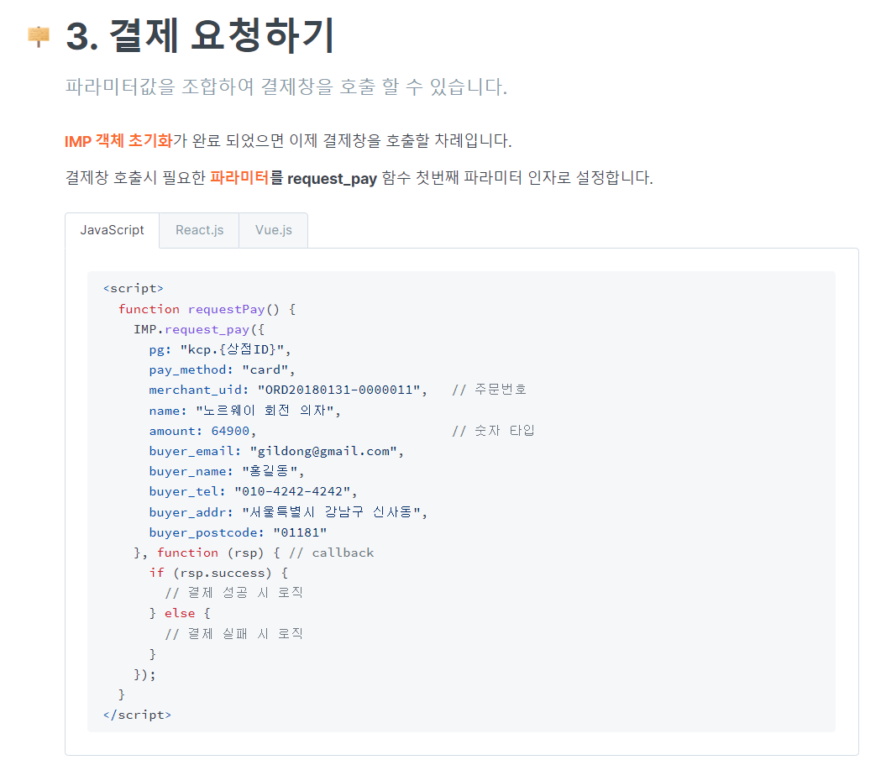The image size is (881, 765).
Task: Click the 'buyer_name: "홍길동"' code line
Action: tap(227, 471)
